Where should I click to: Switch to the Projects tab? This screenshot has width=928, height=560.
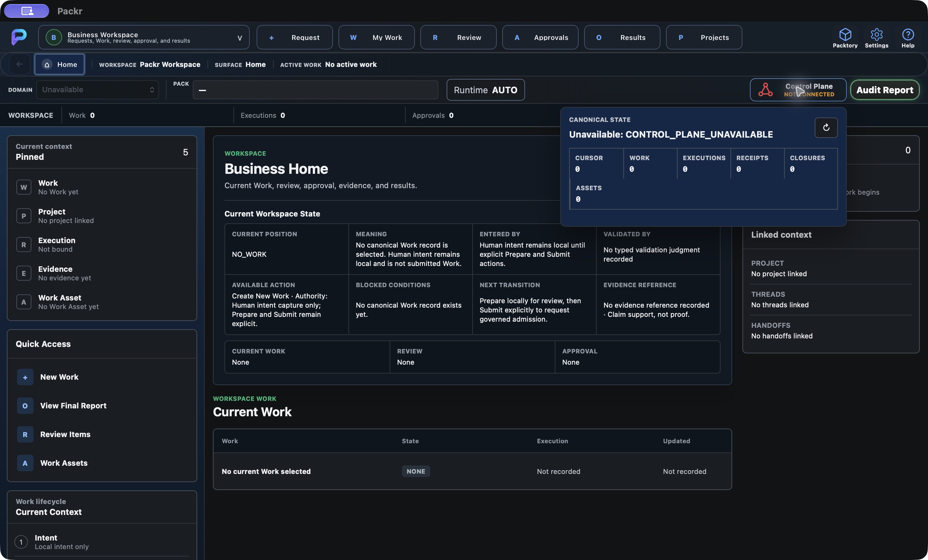[x=704, y=37]
